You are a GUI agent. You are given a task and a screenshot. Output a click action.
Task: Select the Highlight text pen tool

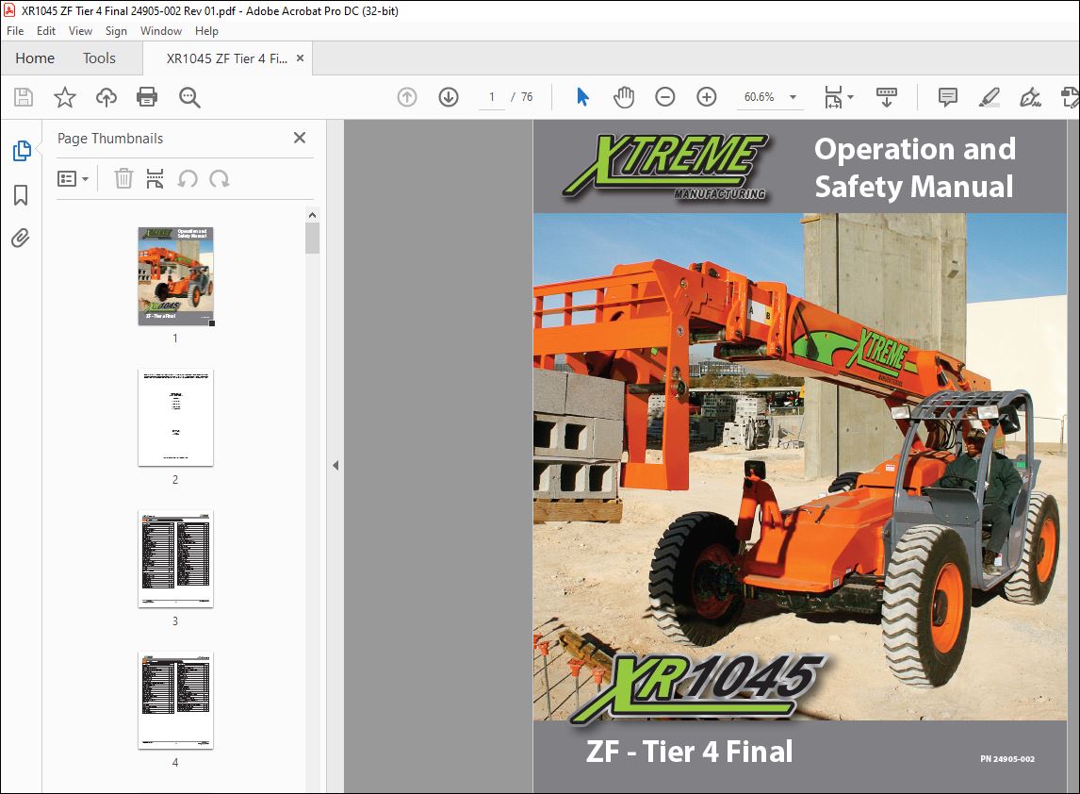990,97
